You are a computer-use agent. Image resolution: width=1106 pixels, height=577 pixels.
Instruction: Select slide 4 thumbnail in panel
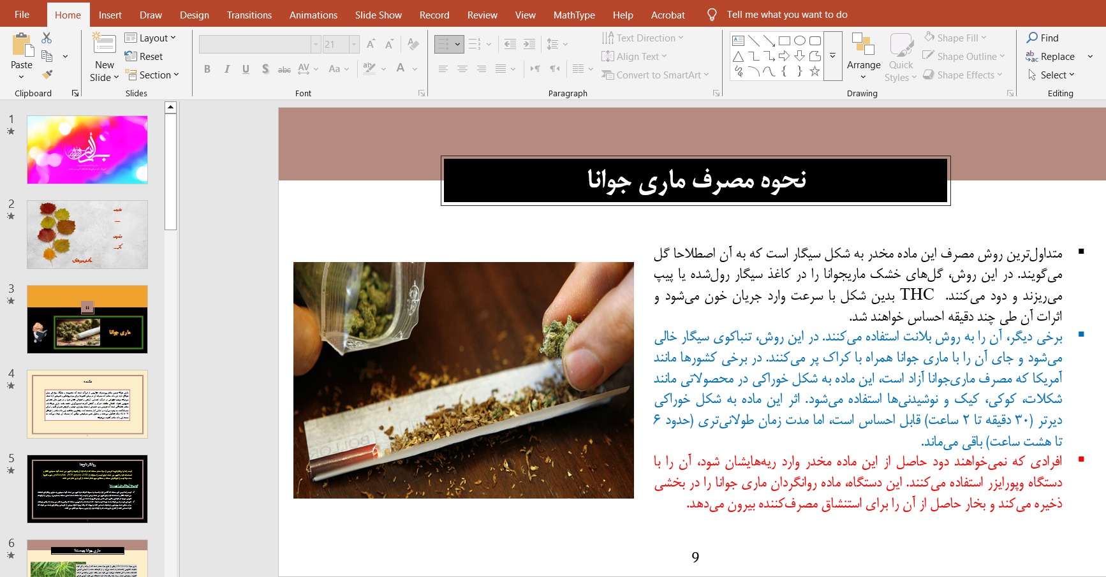[87, 404]
